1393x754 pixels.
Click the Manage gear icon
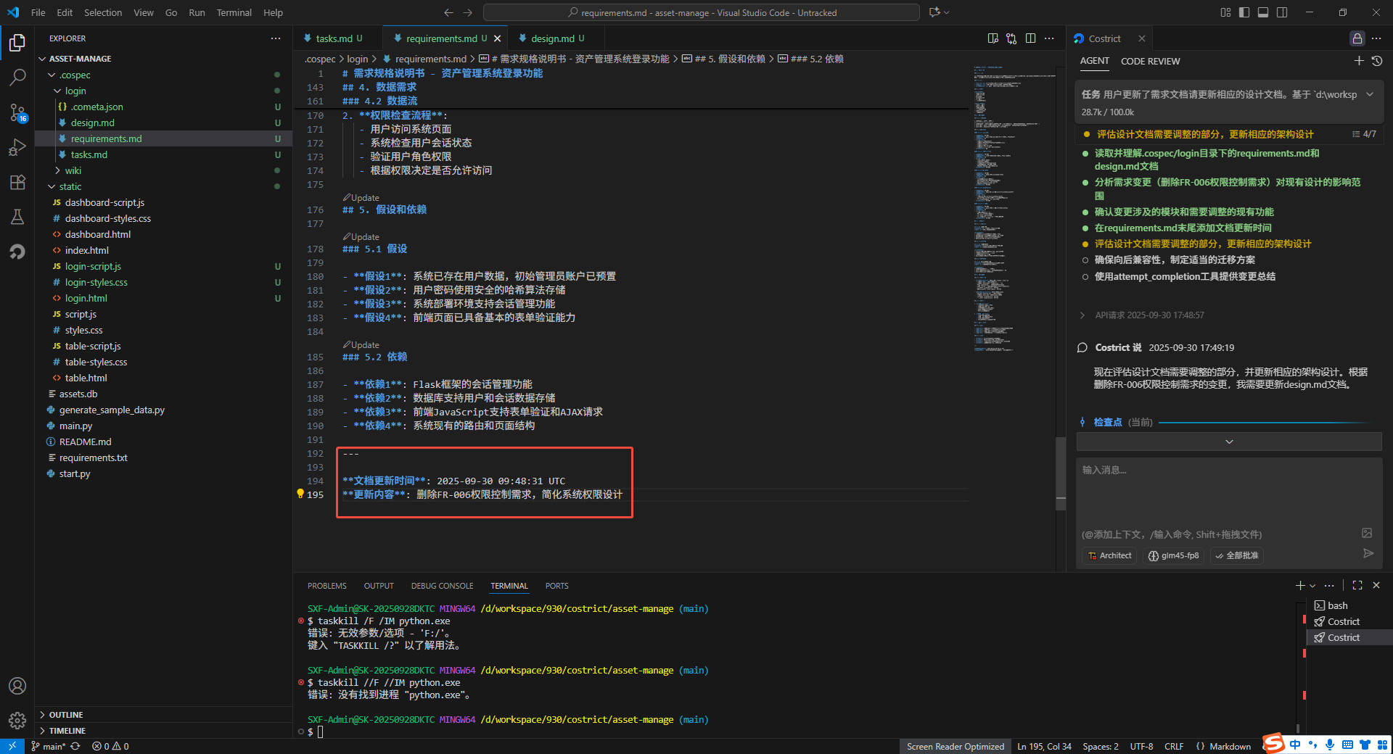pos(17,720)
